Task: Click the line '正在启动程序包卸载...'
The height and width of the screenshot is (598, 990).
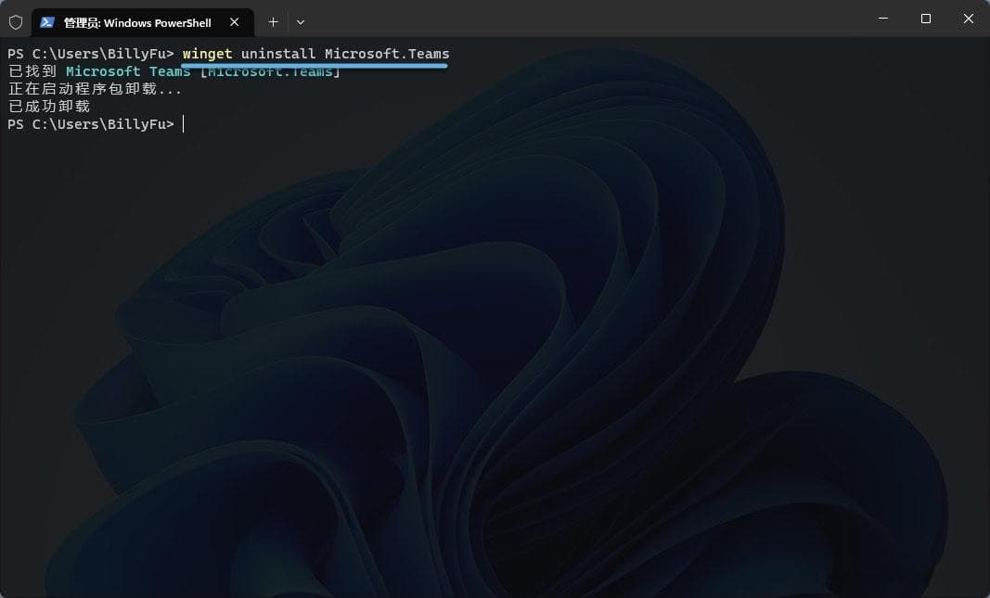Action: 95,89
